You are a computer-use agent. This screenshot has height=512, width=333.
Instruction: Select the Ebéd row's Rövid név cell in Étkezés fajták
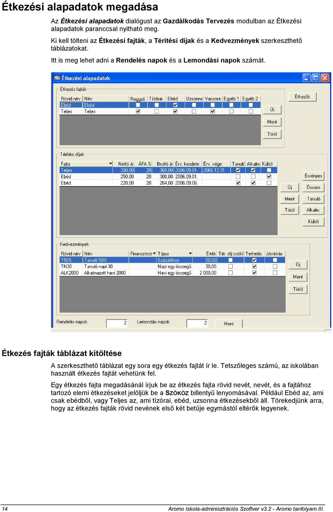pyautogui.click(x=71, y=105)
